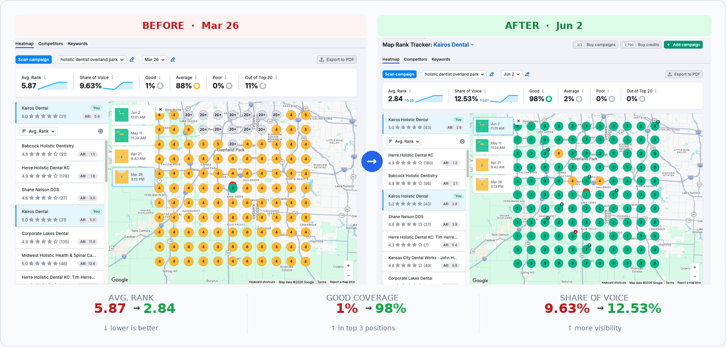Open Avg. Rank sort dropdown in Before panel
726x347 pixels.
click(38, 131)
